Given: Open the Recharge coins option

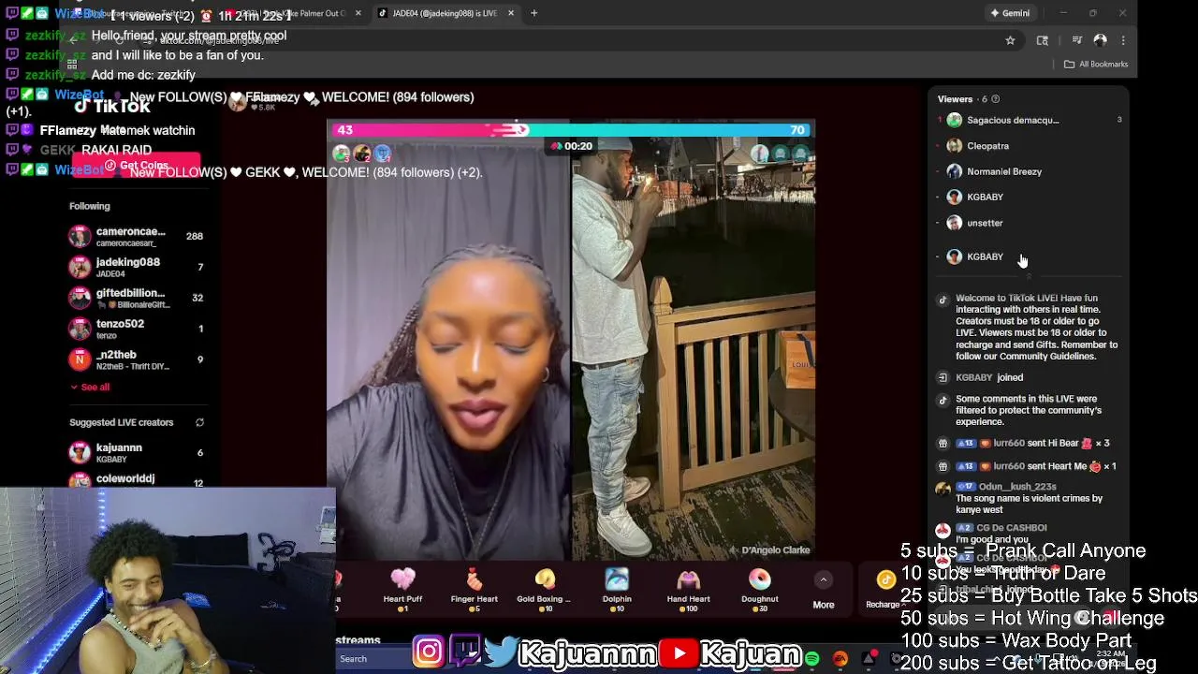Looking at the screenshot, I should click(884, 590).
